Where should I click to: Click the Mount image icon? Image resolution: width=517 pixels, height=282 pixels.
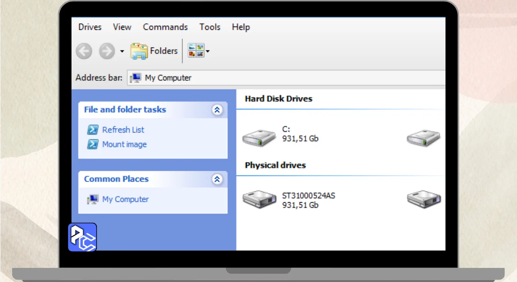[93, 144]
